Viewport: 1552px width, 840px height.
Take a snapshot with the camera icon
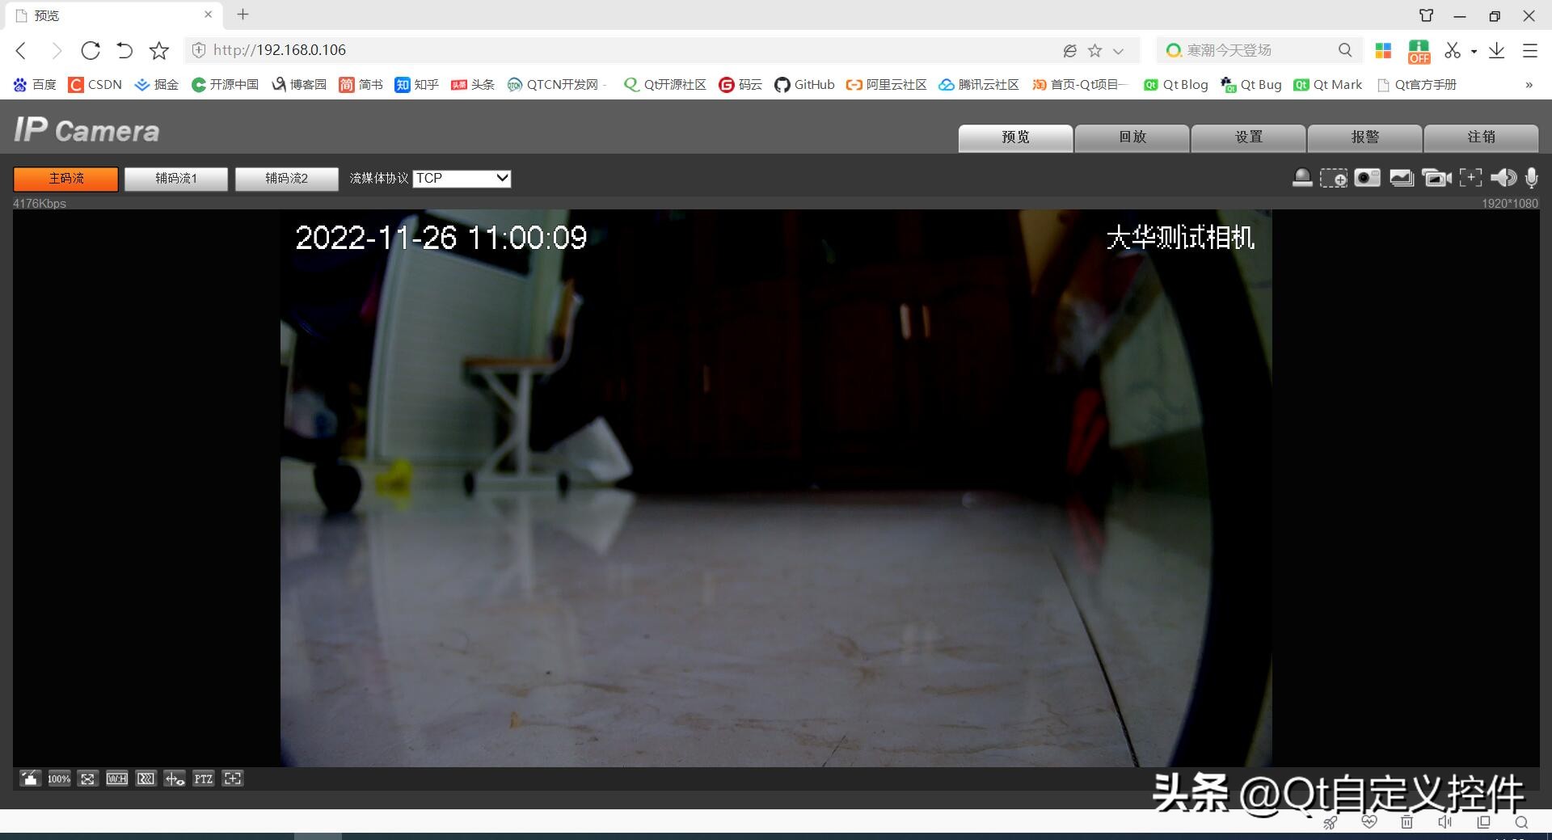1368,178
